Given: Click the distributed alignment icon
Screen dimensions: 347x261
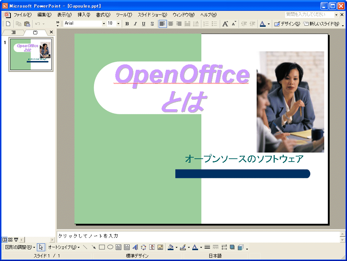Looking at the screenshot, I should tap(187, 24).
